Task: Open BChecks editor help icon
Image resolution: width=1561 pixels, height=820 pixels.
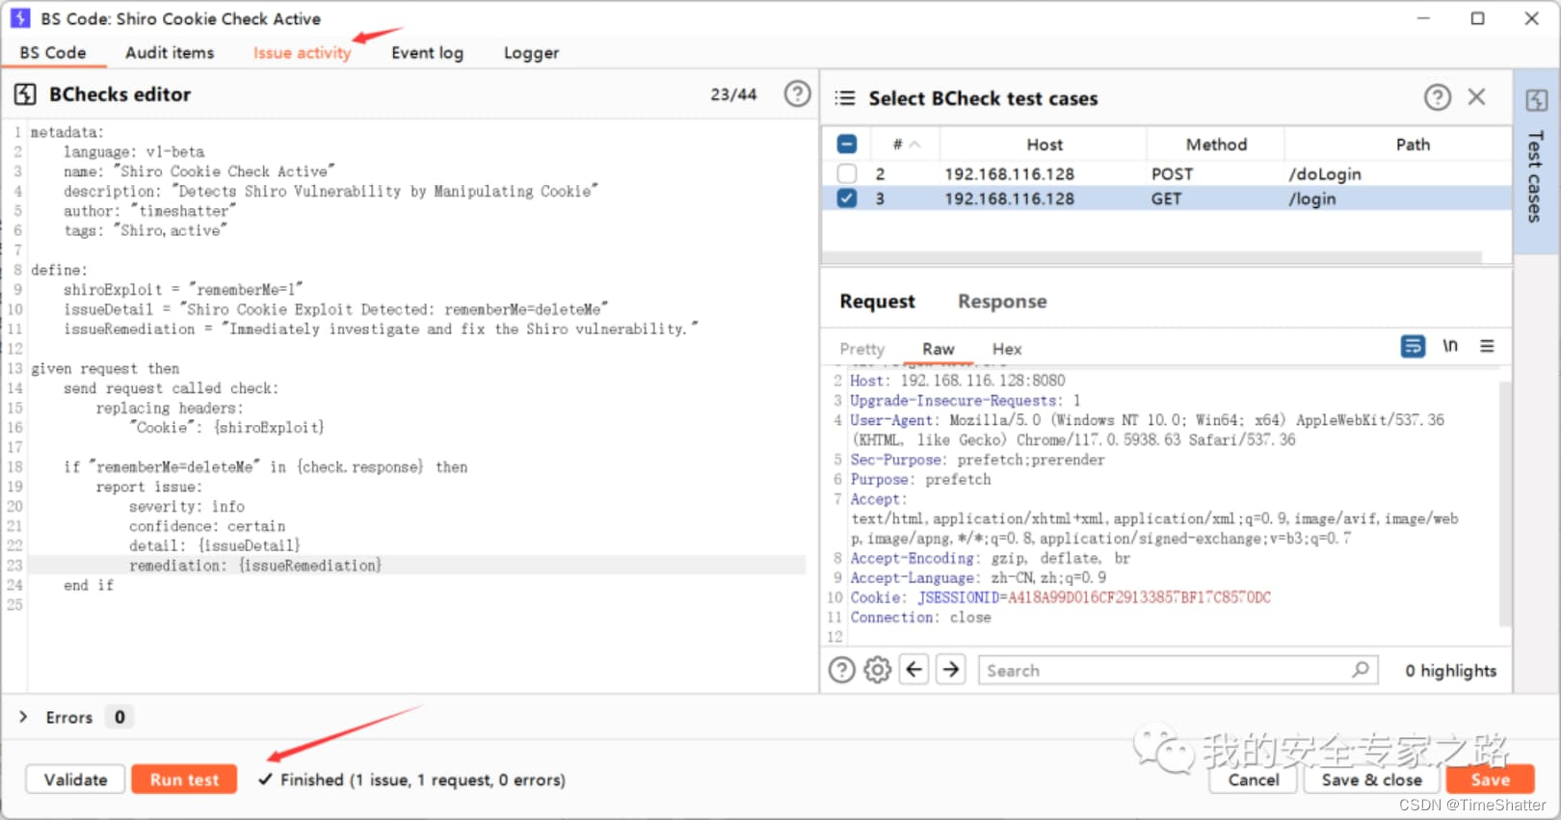Action: tap(797, 93)
